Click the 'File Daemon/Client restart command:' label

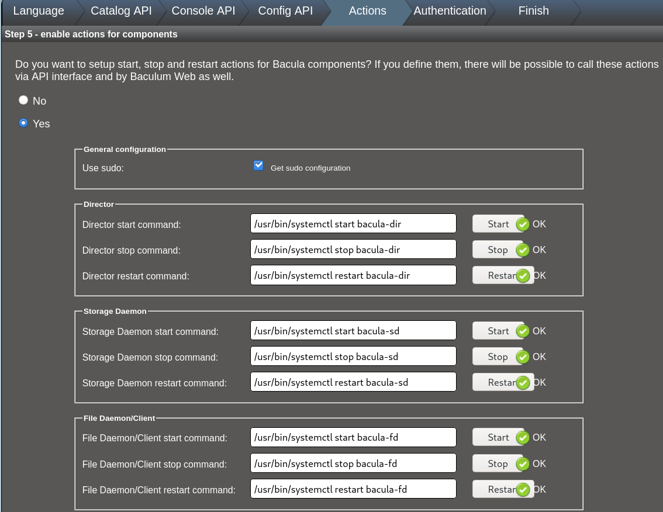tap(159, 490)
